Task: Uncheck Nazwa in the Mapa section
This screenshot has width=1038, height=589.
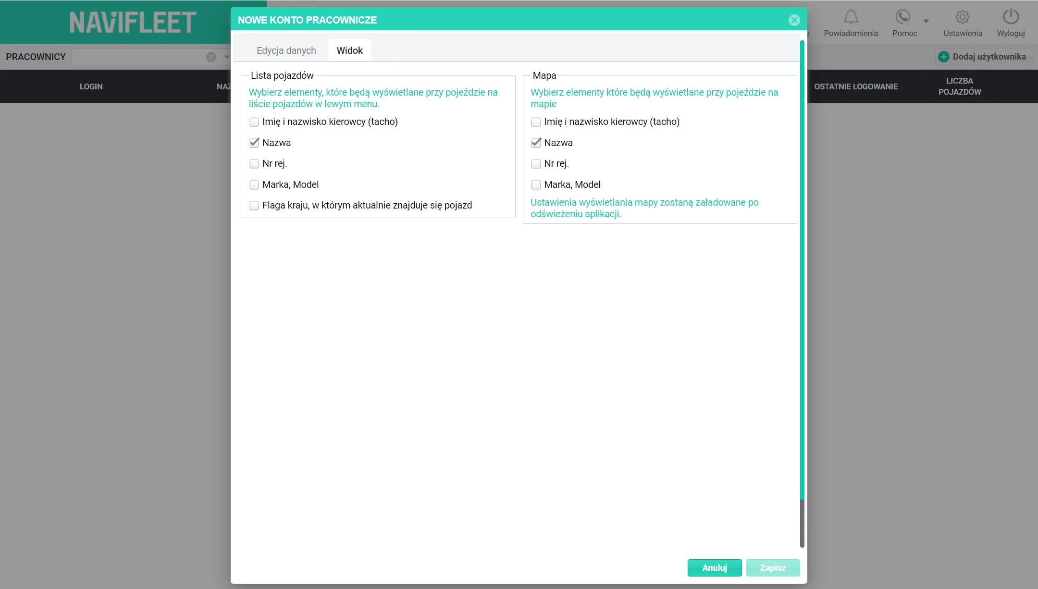Action: pyautogui.click(x=536, y=143)
